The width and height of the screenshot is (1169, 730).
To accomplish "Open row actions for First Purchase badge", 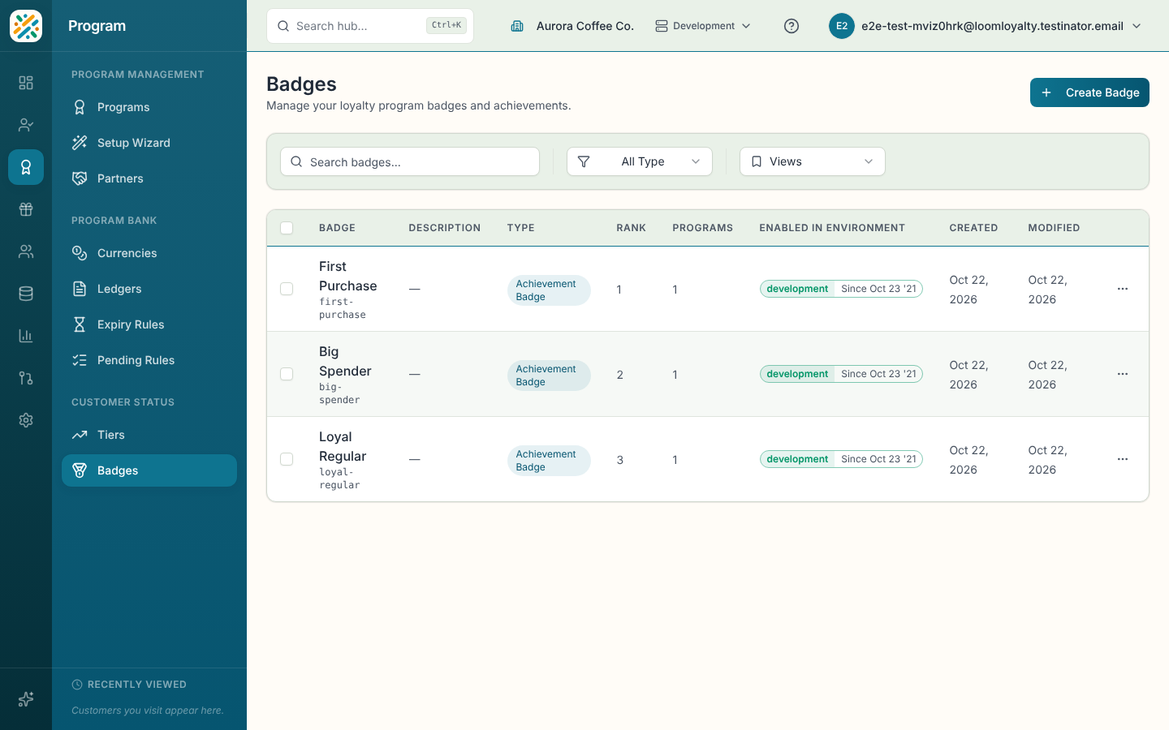I will 1123,289.
